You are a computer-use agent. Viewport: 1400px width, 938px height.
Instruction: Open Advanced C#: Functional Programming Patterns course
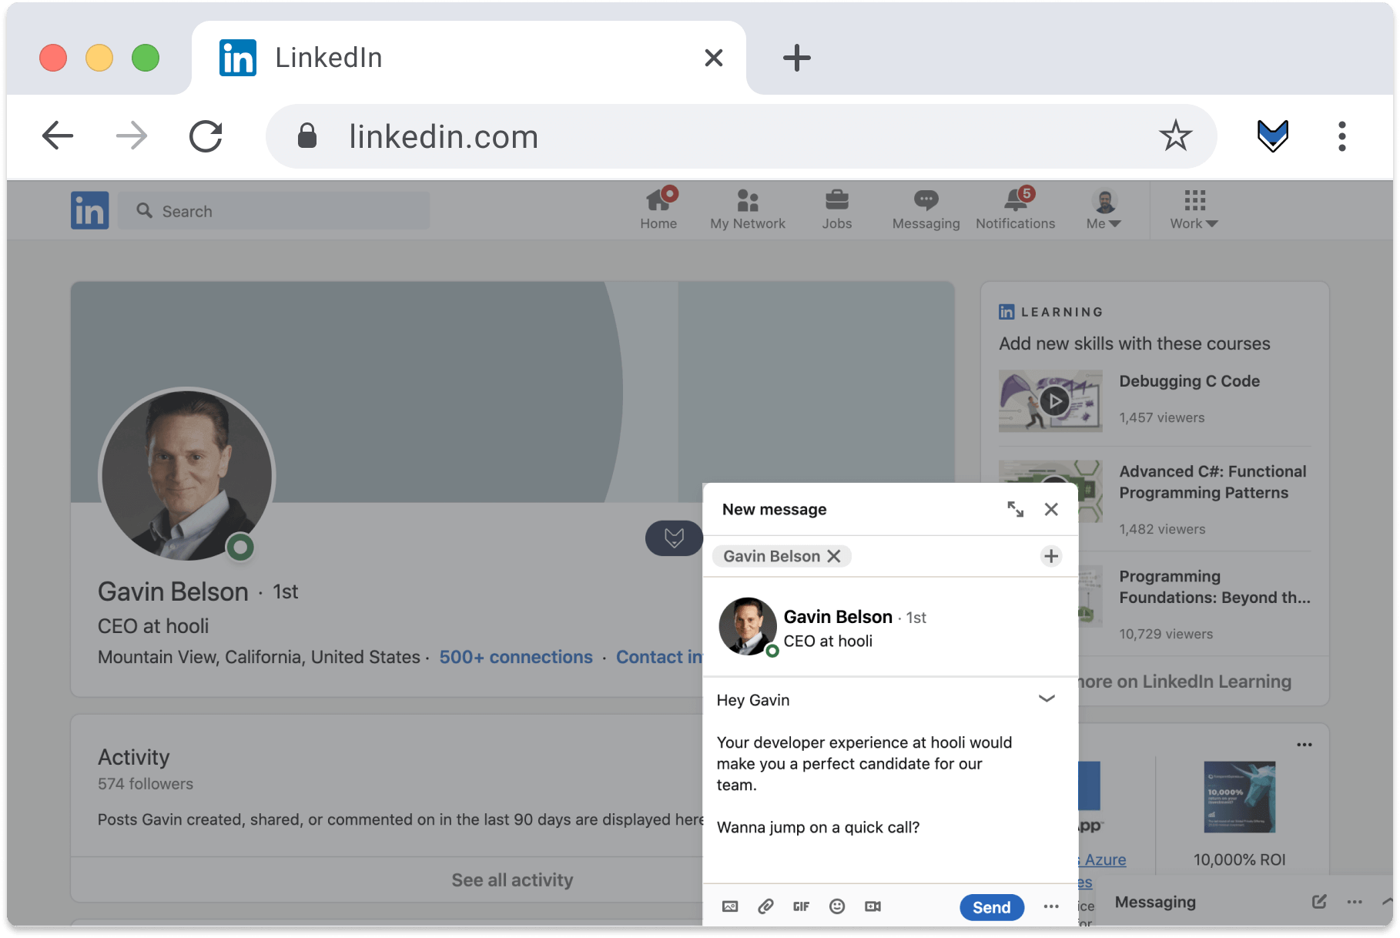point(1213,482)
